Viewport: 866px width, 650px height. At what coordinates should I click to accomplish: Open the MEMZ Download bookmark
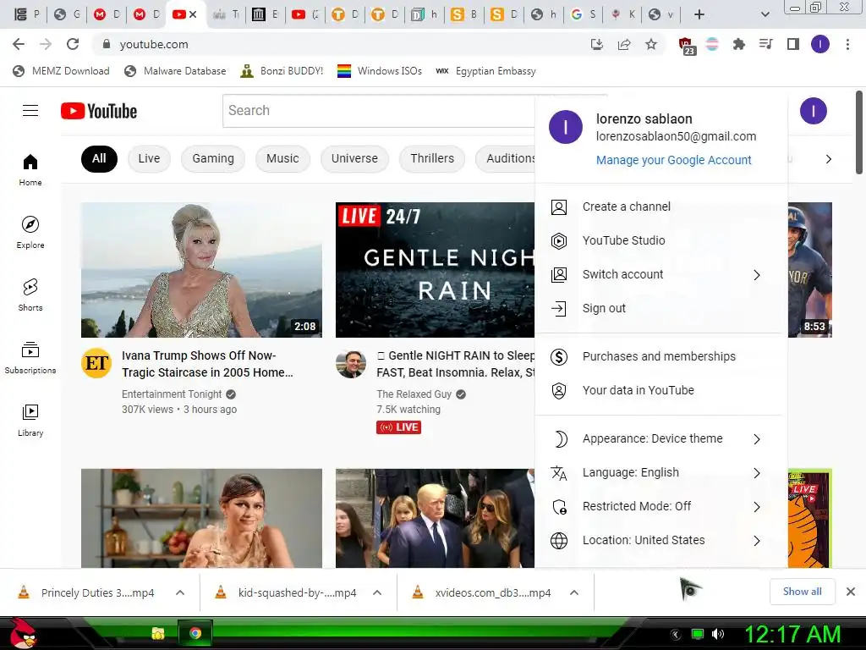(61, 71)
